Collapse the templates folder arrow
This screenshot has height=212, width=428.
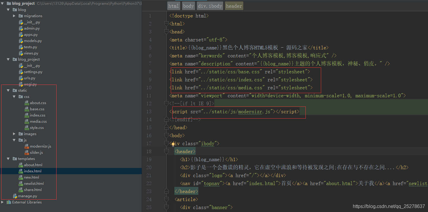(x=9, y=159)
